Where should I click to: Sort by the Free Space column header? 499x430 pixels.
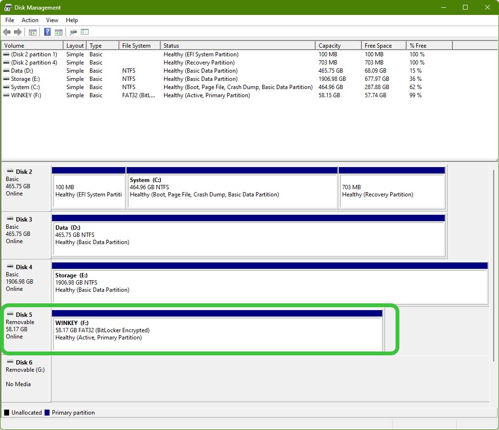point(384,46)
